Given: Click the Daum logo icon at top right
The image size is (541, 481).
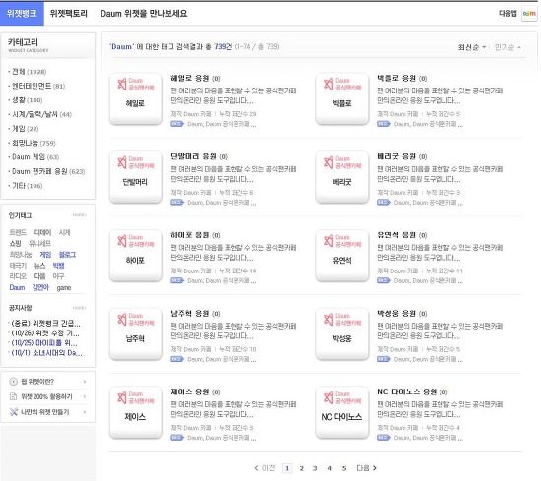Looking at the screenshot, I should pos(529,14).
